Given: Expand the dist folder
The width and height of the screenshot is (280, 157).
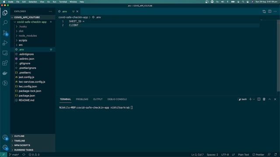Looking at the screenshot, I should 33,31.
